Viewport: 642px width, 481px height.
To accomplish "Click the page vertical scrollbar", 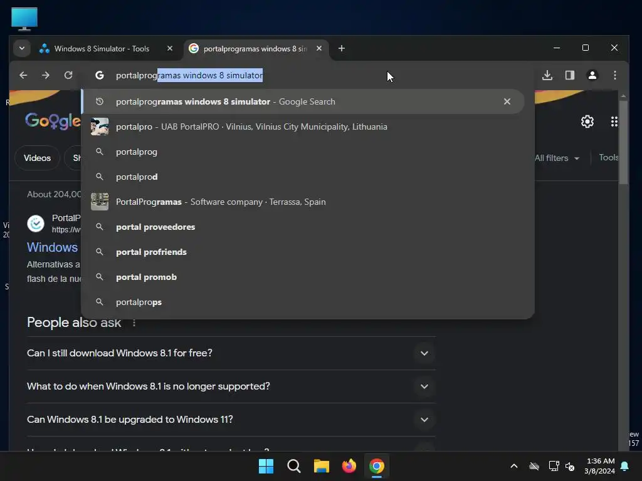I will coord(623,143).
